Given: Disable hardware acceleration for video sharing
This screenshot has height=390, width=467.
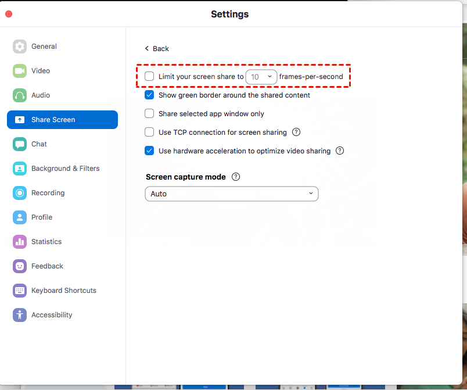Looking at the screenshot, I should pos(149,151).
